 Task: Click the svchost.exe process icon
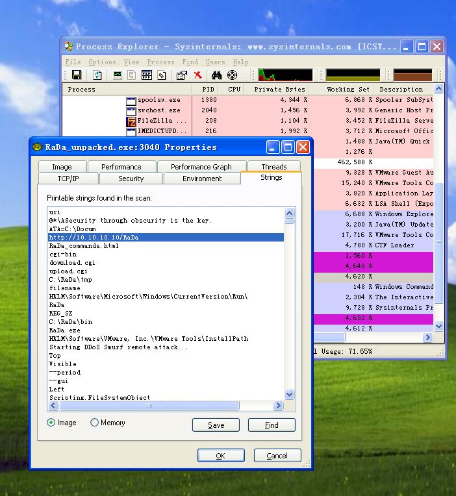131,111
